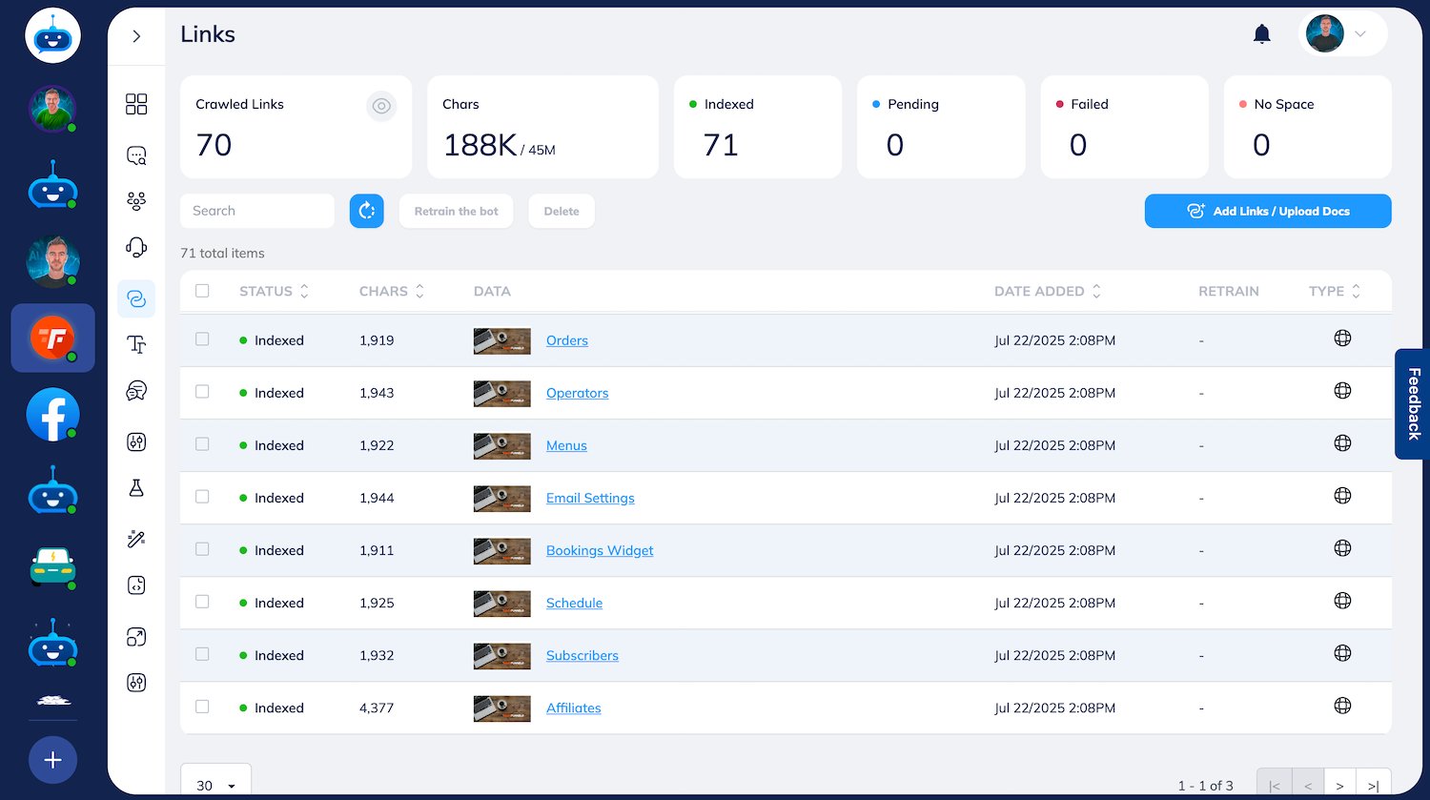Image resolution: width=1430 pixels, height=800 pixels.
Task: Open the dashboard grid icon in sidebar
Action: [x=136, y=104]
